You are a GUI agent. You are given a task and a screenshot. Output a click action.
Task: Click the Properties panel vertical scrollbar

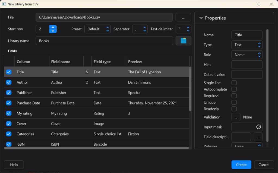tap(267, 86)
